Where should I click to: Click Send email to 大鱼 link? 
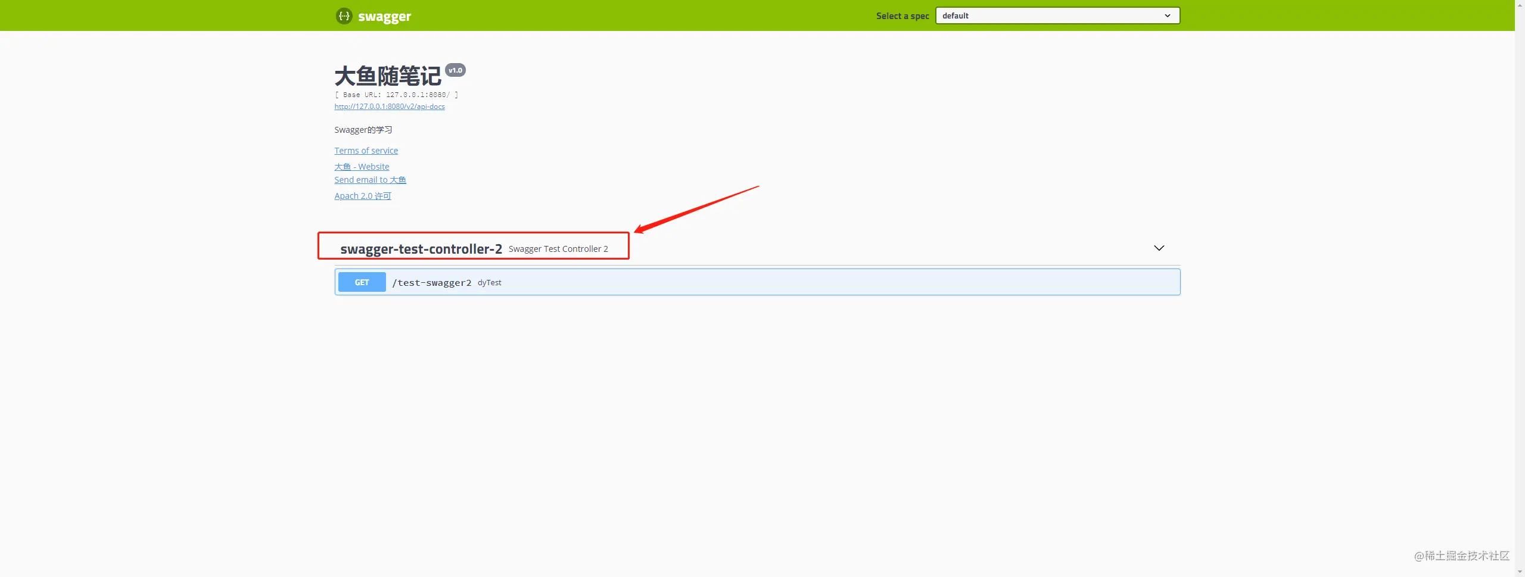pos(370,180)
